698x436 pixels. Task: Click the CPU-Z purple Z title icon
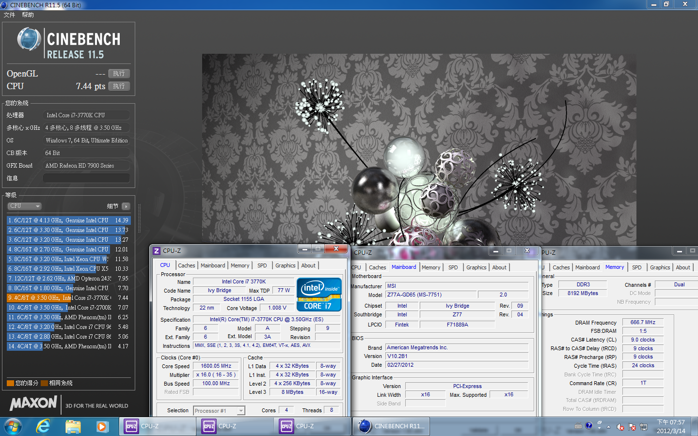(x=156, y=251)
